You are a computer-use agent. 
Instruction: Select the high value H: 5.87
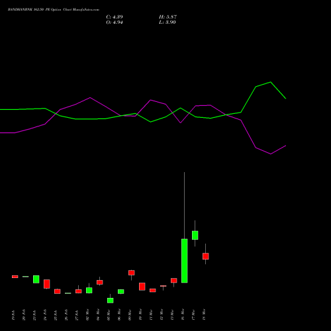[167, 17]
